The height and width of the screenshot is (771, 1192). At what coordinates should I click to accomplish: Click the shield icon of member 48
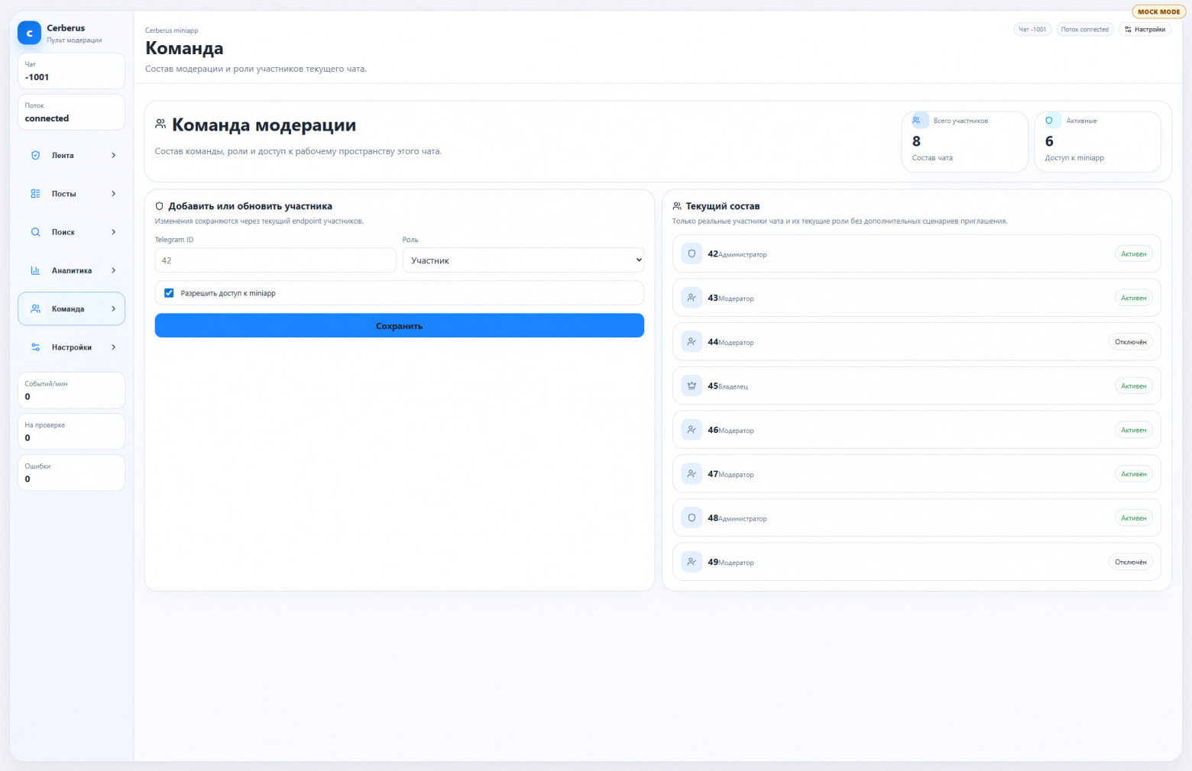click(692, 518)
